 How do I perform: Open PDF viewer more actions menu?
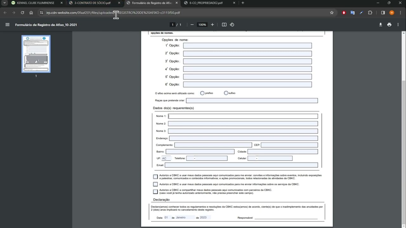point(398,25)
